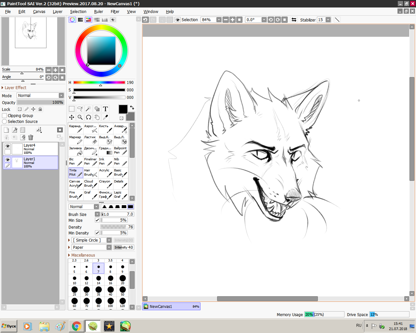The image size is (416, 333).
Task: Hide Layer4 using its eye icon
Action: click(x=7, y=146)
